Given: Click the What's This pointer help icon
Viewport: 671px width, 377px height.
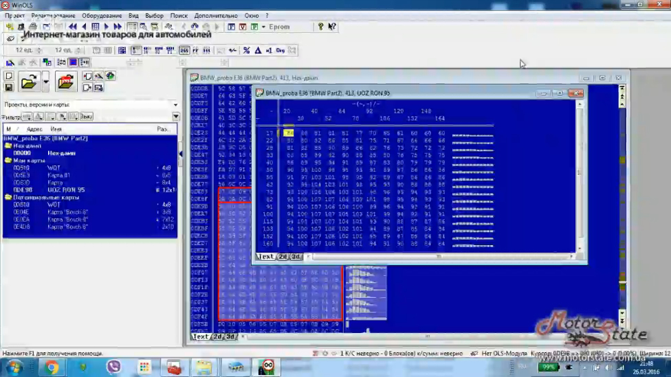Looking at the screenshot, I should [x=332, y=27].
